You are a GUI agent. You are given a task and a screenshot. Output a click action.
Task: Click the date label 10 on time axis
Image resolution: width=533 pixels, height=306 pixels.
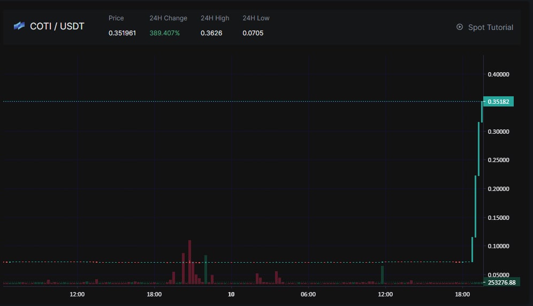click(x=231, y=294)
